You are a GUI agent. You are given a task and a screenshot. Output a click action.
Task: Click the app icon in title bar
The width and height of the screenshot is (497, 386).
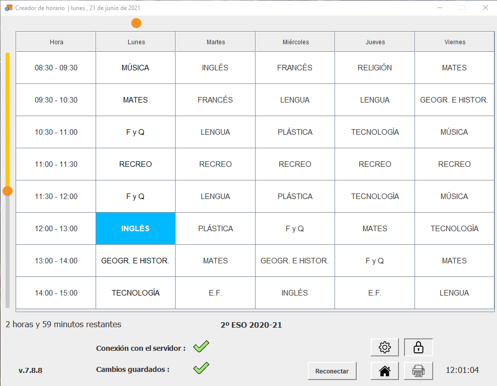(8, 8)
